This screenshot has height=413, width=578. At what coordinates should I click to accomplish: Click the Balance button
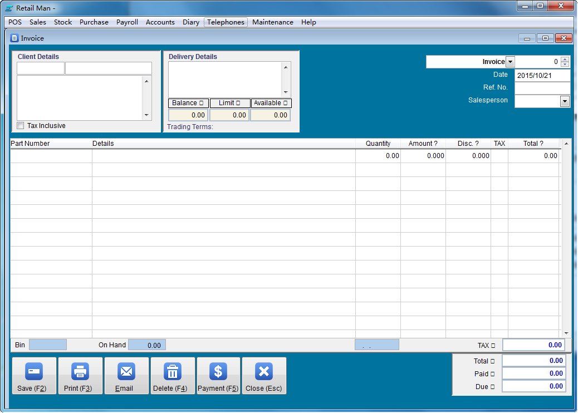[188, 103]
